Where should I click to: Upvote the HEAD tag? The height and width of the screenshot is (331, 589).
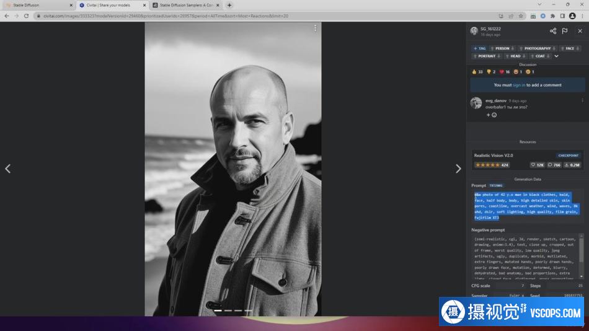[x=507, y=56]
